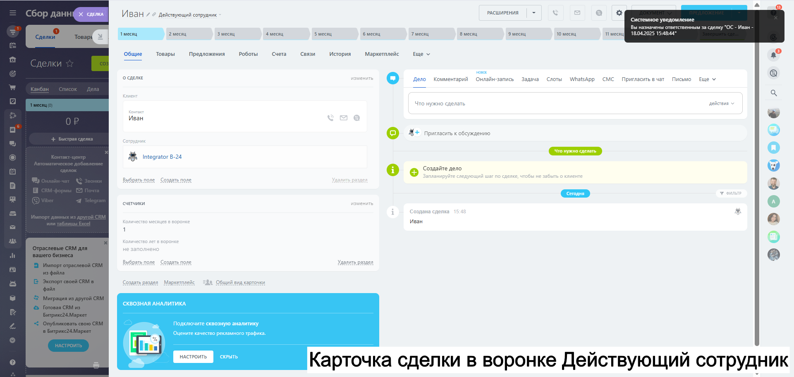Call contact Иван using the phone icon
This screenshot has width=794, height=377.
click(x=330, y=118)
